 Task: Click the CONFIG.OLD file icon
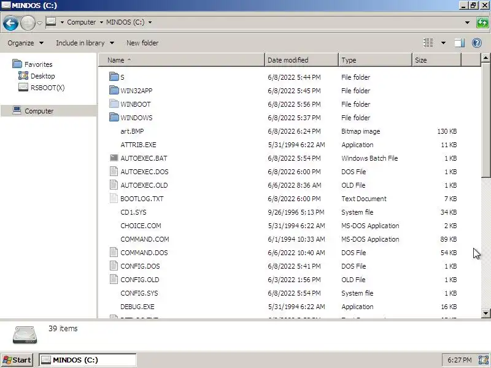coord(114,279)
